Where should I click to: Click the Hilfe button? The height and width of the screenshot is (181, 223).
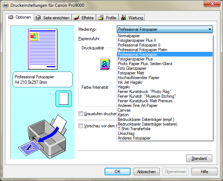[x=204, y=172]
